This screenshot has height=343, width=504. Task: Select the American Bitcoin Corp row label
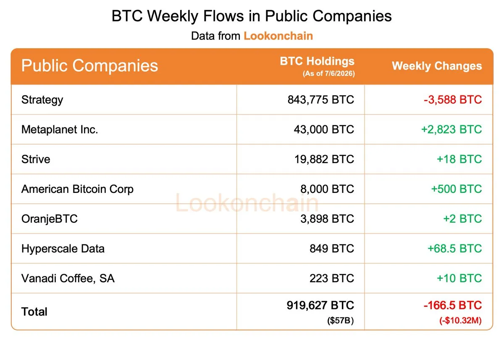77,189
